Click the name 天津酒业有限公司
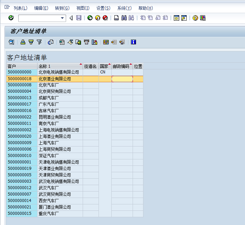 point(55,169)
